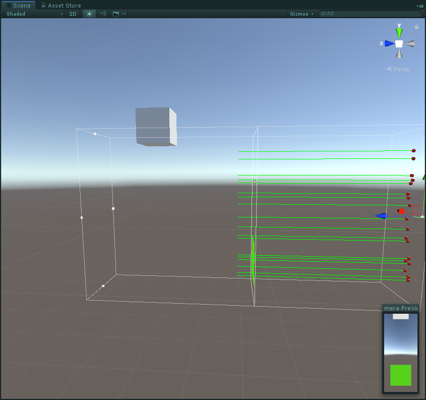
Task: Click the orientation gizmo center cube
Action: [399, 44]
